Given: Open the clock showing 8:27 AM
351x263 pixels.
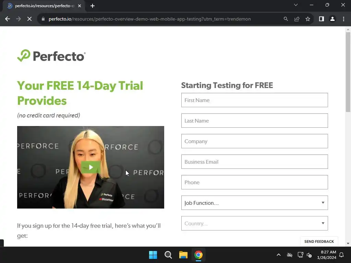Looking at the screenshot, I should tap(327, 255).
